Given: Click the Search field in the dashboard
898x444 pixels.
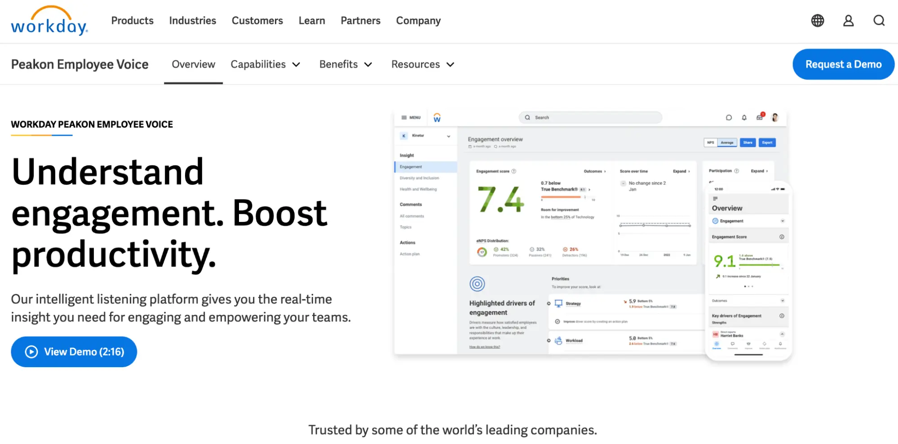Looking at the screenshot, I should tap(591, 117).
